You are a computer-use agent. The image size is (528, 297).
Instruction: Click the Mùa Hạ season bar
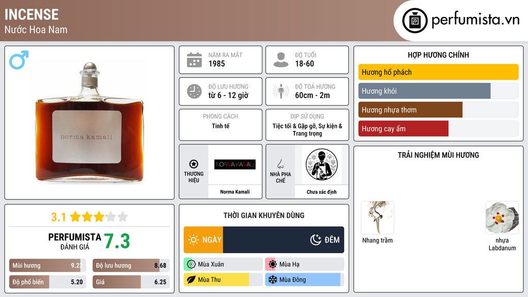point(304,265)
